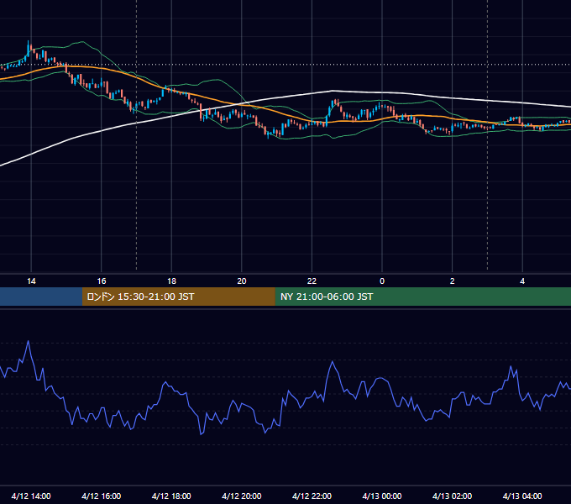Viewport: 571px width, 504px height.
Task: Click the oscillator peak near 4/12 14:00
Action: [28, 342]
